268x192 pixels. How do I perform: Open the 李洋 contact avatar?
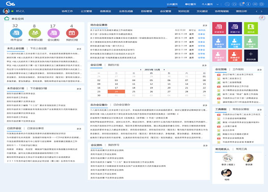pyautogui.click(x=228, y=158)
